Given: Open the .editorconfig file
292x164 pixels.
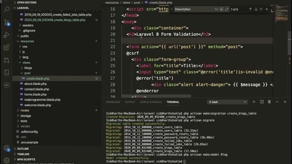Looking at the screenshot, I should (29, 132).
